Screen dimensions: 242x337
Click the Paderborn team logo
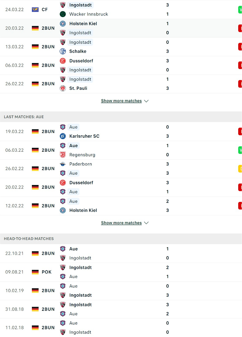tap(63, 164)
